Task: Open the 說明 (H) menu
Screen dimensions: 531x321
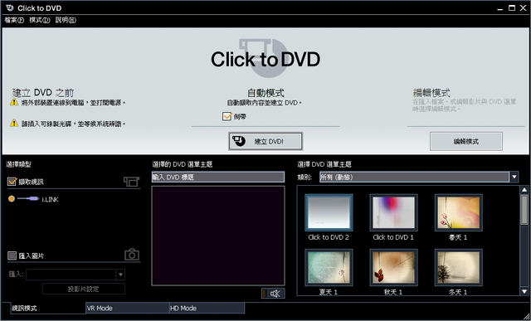Action: (x=66, y=20)
